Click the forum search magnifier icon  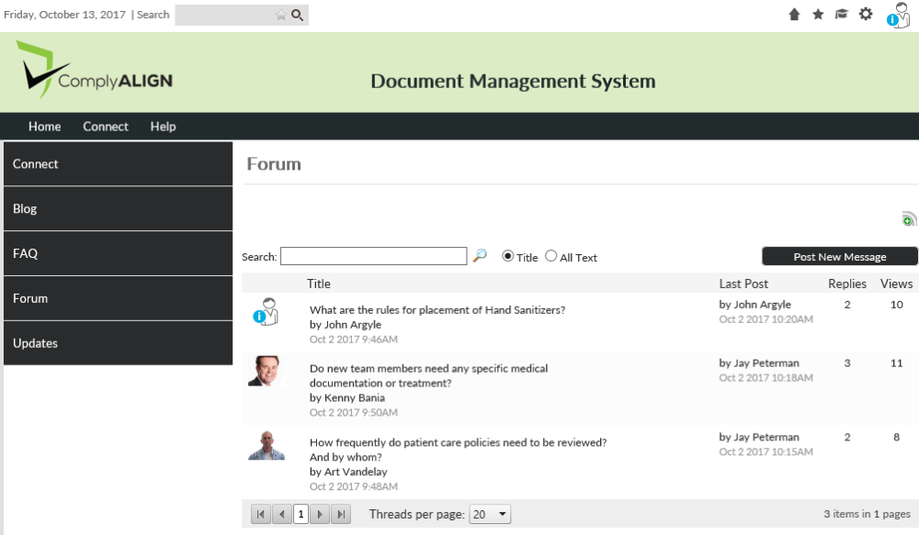point(480,256)
